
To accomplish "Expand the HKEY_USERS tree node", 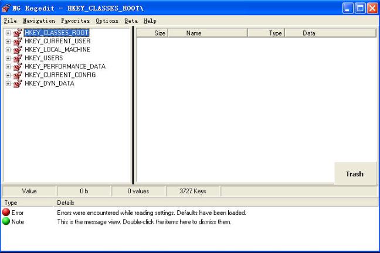I will tap(8, 58).
